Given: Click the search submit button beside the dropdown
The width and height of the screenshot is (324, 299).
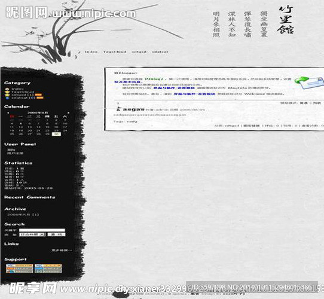Looking at the screenshot, I should pyautogui.click(x=56, y=234).
